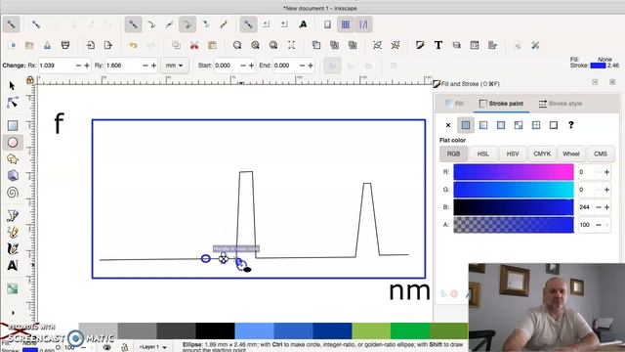The image size is (625, 352).
Task: Select flat color paint button
Action: 466,125
